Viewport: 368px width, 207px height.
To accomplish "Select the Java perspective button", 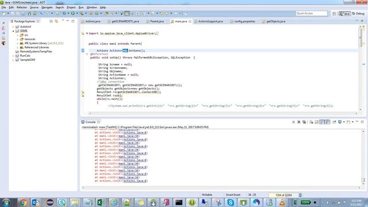I will 345,14.
